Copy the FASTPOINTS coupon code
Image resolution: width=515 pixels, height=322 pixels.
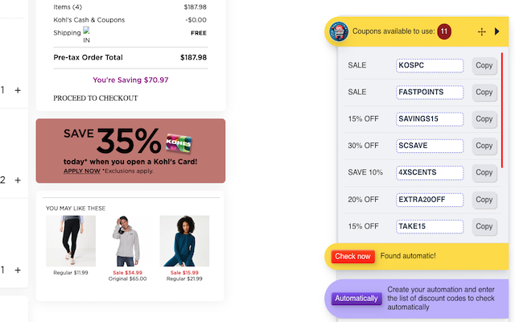click(484, 92)
